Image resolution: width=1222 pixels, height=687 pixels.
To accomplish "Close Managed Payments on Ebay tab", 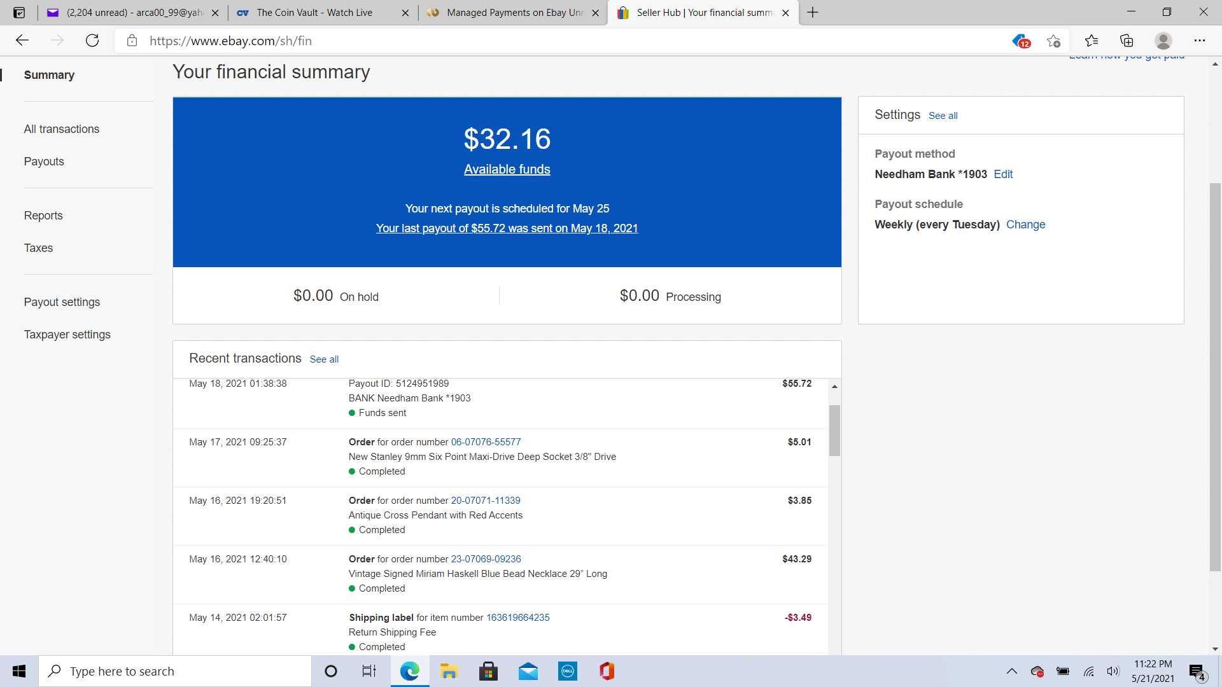I will [595, 13].
